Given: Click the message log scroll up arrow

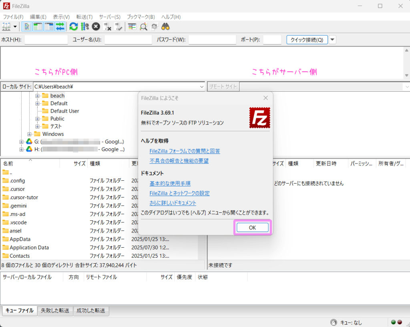Looking at the screenshot, I should (407, 50).
